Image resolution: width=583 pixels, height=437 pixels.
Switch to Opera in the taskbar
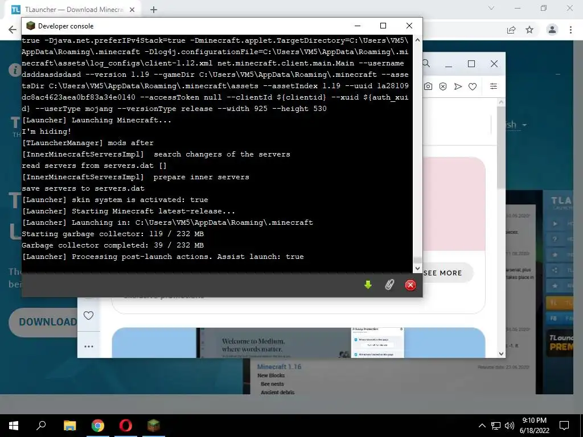(x=126, y=426)
